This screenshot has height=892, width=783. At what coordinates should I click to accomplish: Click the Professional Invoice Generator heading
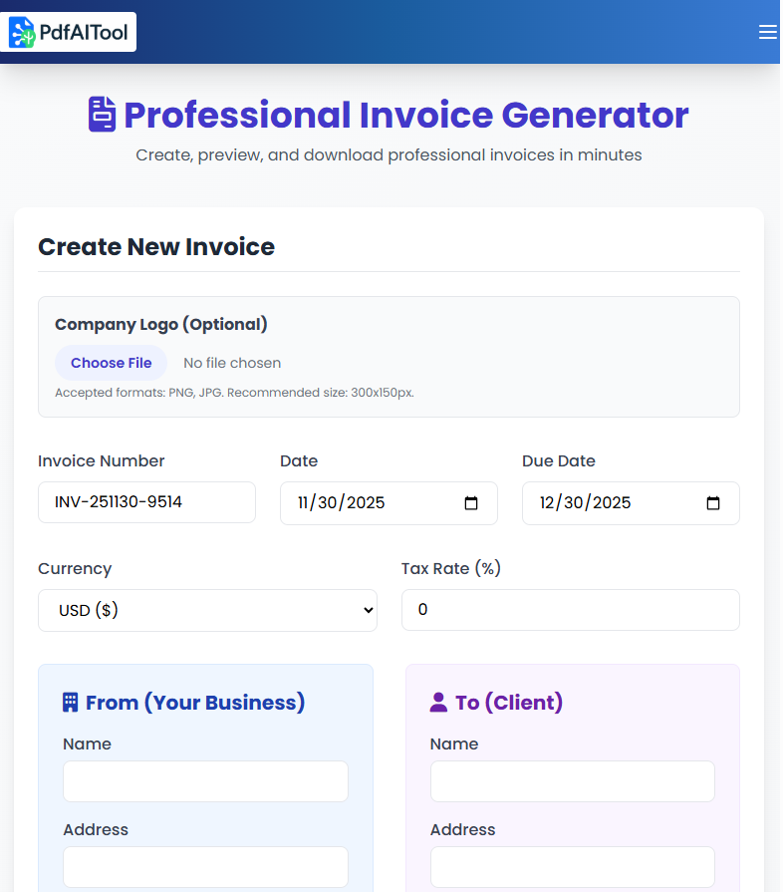click(405, 115)
